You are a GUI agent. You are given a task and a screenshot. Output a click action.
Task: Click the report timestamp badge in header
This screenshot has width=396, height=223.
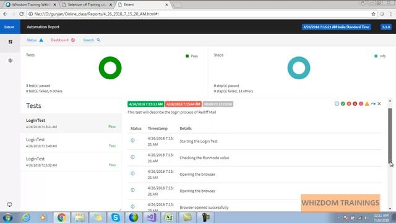click(336, 27)
